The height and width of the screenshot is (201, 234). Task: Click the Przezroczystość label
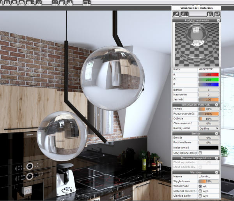pos(184,114)
